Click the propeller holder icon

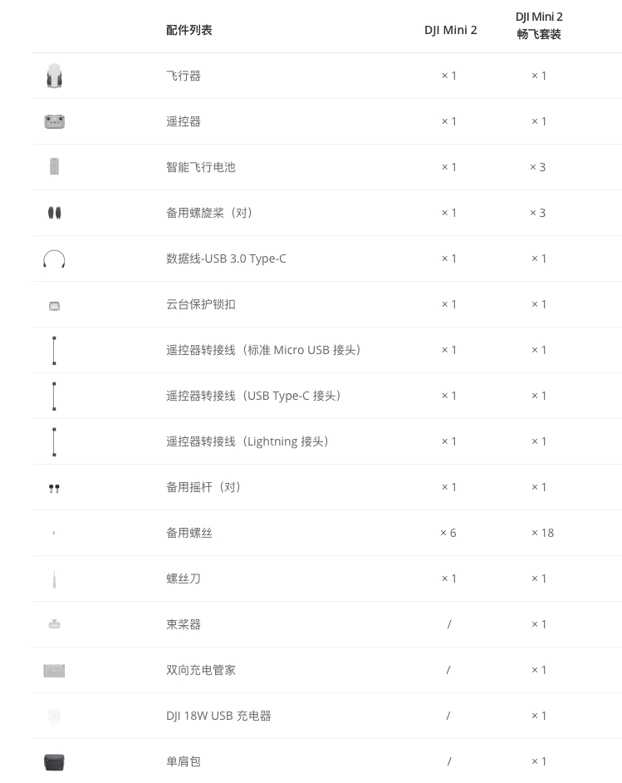(x=54, y=623)
